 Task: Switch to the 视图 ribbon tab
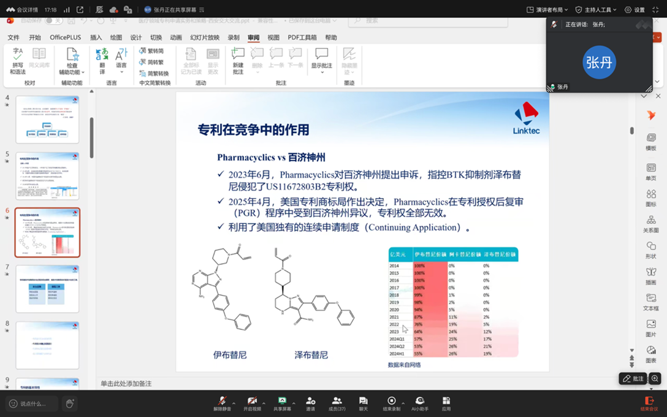[273, 37]
